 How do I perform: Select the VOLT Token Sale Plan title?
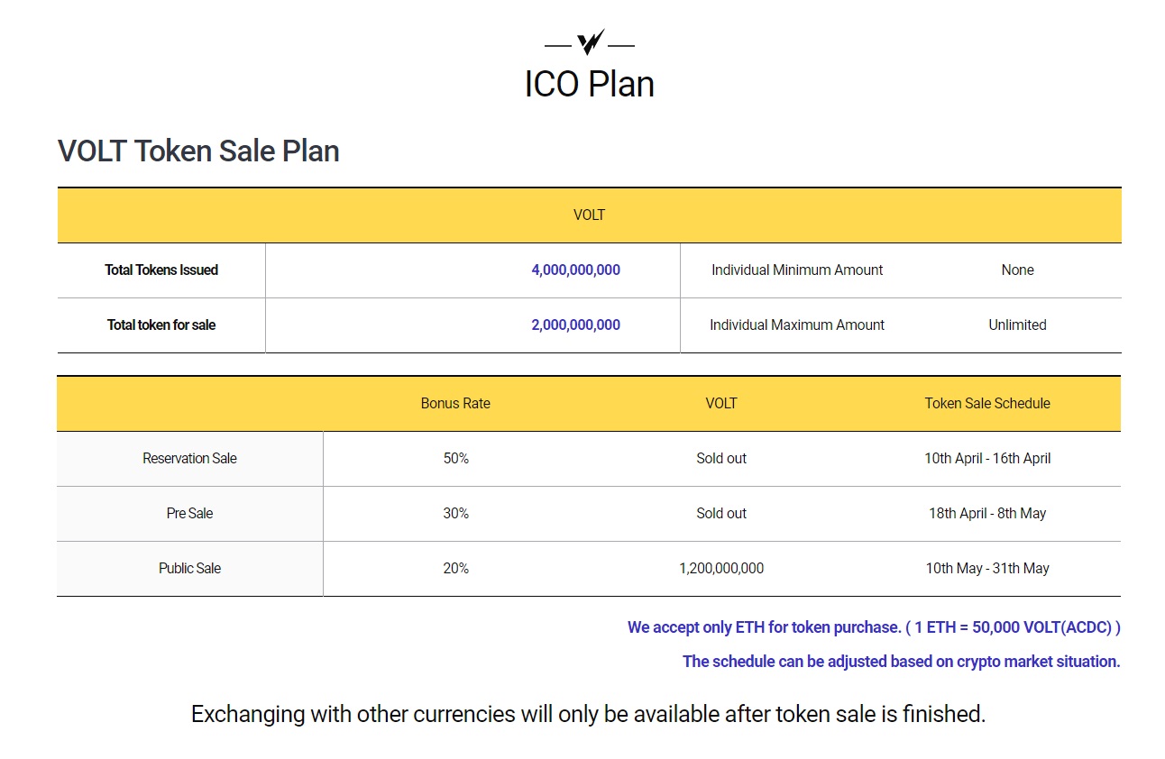click(x=198, y=151)
